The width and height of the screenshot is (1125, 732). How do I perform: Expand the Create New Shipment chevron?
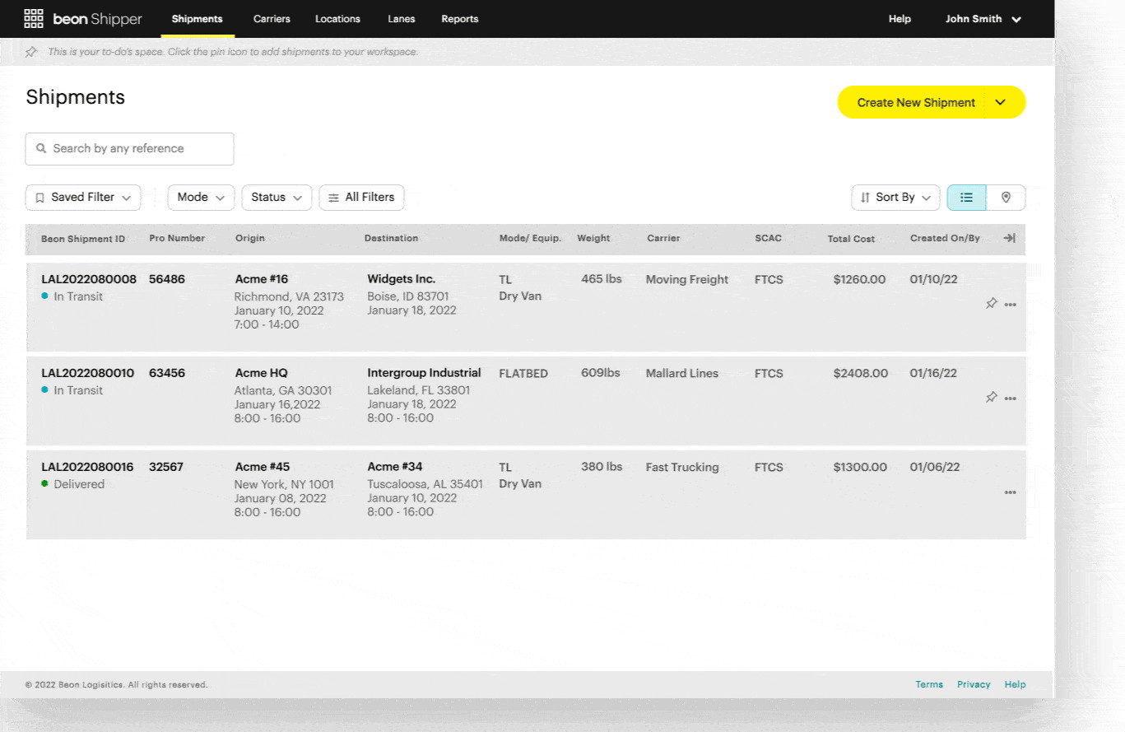click(x=1001, y=102)
